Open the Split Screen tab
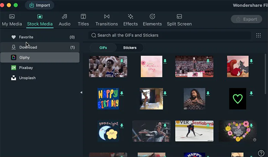Image resolution: width=268 pixels, height=157 pixels. (x=179, y=20)
